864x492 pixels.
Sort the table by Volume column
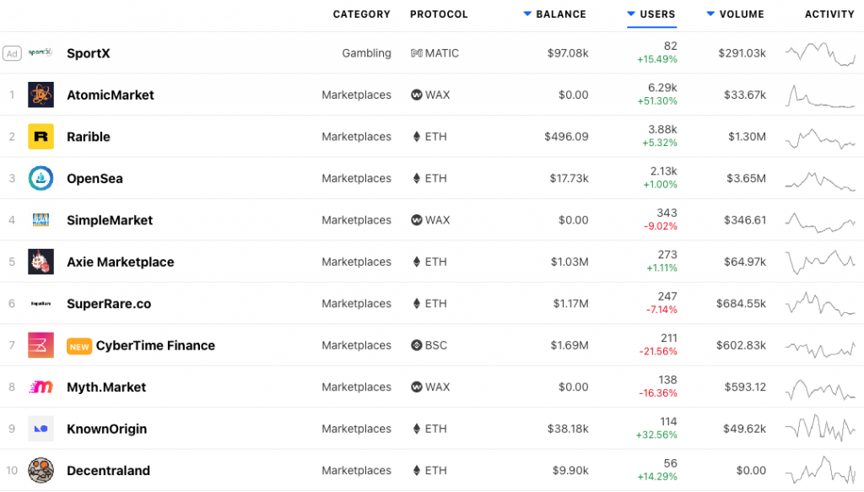point(735,14)
